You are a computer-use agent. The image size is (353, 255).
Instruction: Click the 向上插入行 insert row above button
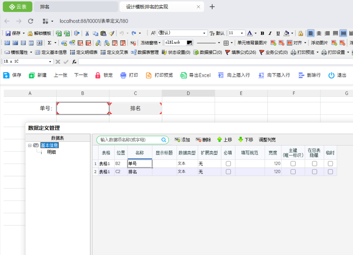(x=234, y=75)
